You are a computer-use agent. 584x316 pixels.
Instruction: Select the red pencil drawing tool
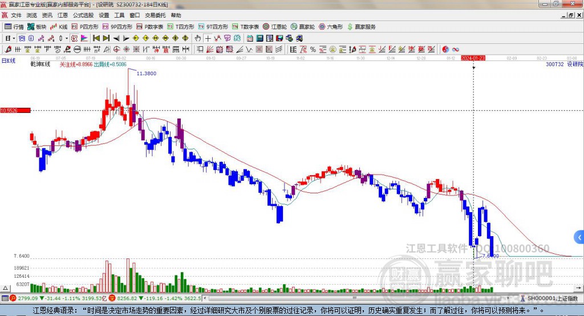(8, 49)
